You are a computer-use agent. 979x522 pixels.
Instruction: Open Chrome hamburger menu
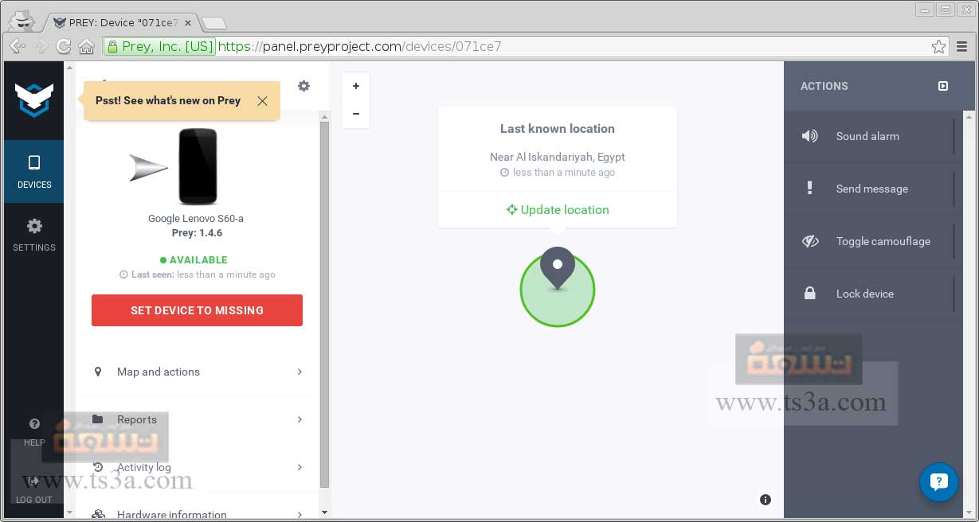pos(963,46)
